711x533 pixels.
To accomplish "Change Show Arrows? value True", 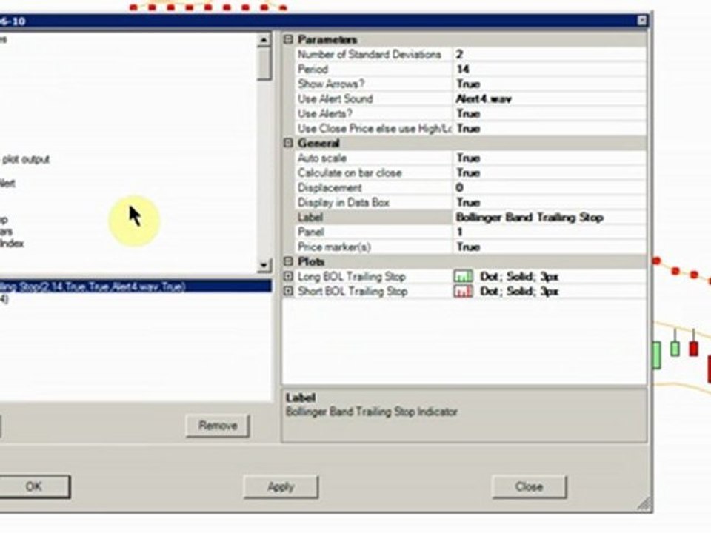I will click(550, 84).
